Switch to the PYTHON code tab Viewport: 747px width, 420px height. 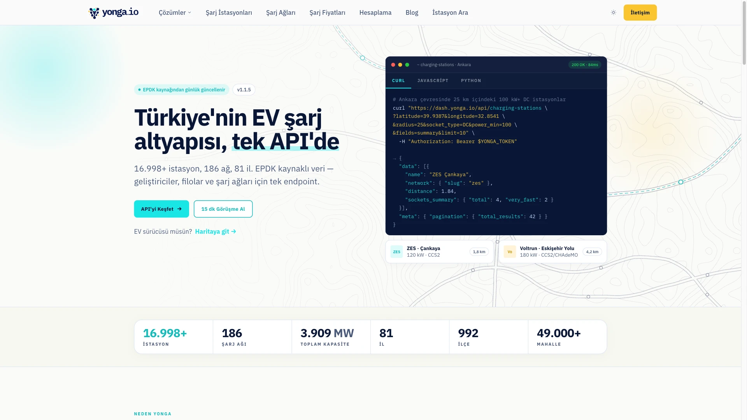(471, 80)
